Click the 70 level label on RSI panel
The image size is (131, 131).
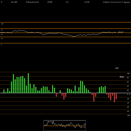(x=2, y=30)
